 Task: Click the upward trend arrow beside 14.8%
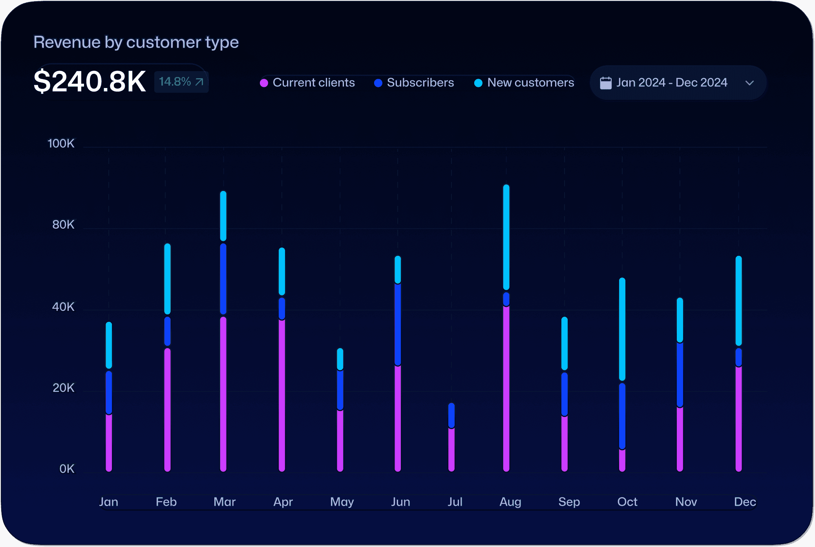(x=199, y=82)
